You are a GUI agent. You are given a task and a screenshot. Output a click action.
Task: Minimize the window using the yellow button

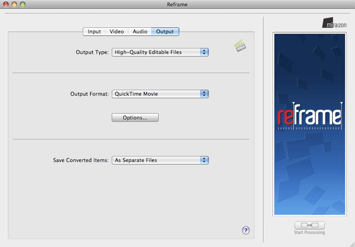tap(14, 4)
